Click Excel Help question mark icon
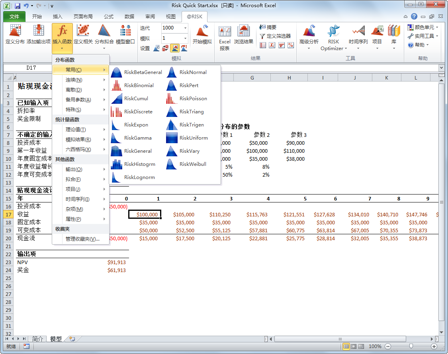The image size is (448, 354). click(414, 17)
